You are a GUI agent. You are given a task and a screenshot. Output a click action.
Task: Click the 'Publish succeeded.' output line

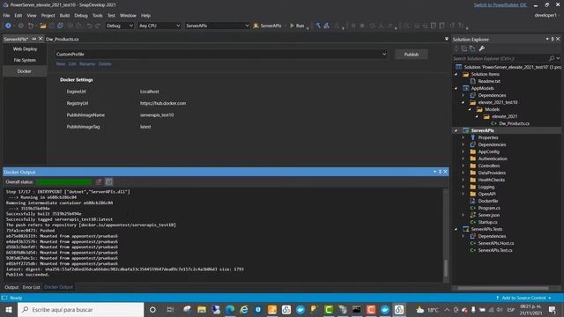click(27, 275)
